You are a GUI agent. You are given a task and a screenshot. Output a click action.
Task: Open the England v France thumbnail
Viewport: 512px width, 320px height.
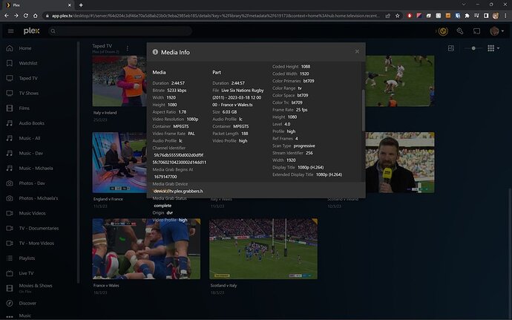[119, 163]
